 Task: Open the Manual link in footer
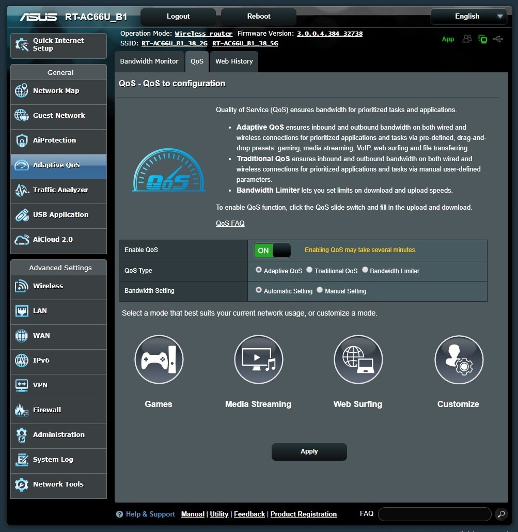click(x=193, y=514)
